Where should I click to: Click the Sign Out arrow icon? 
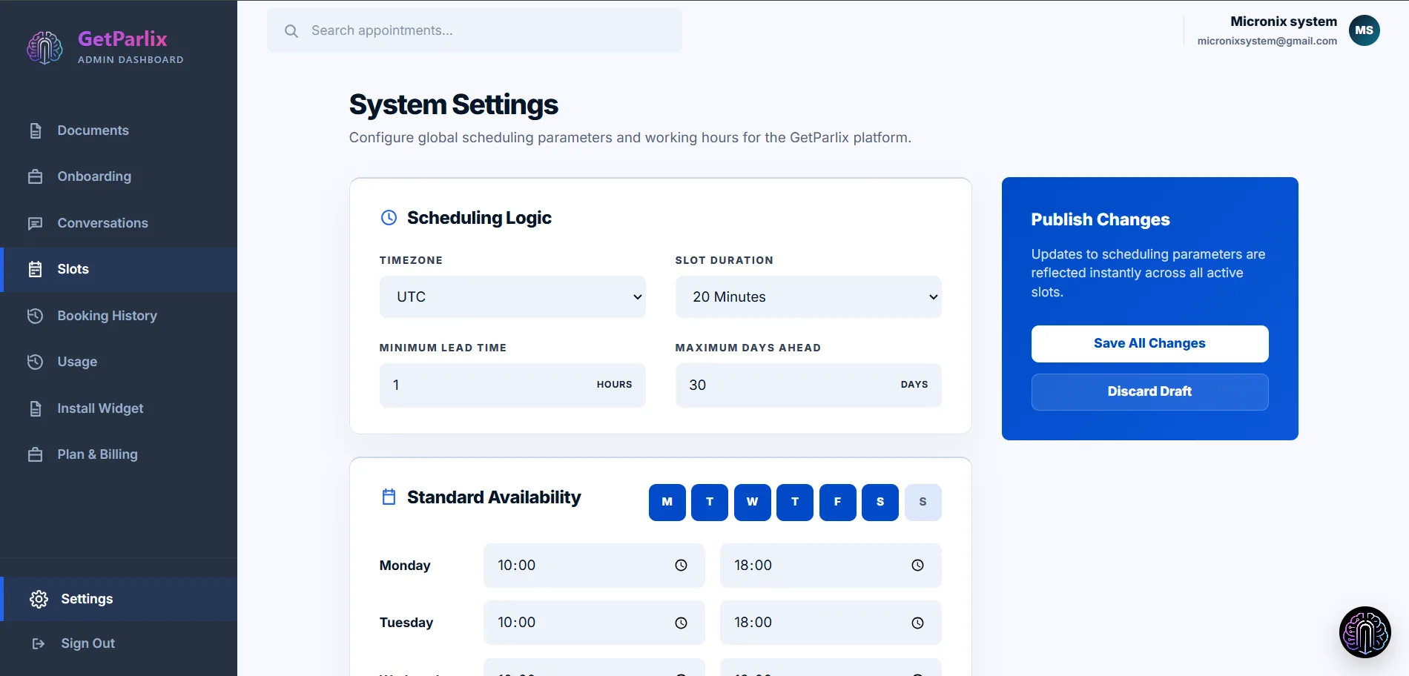[x=39, y=643]
